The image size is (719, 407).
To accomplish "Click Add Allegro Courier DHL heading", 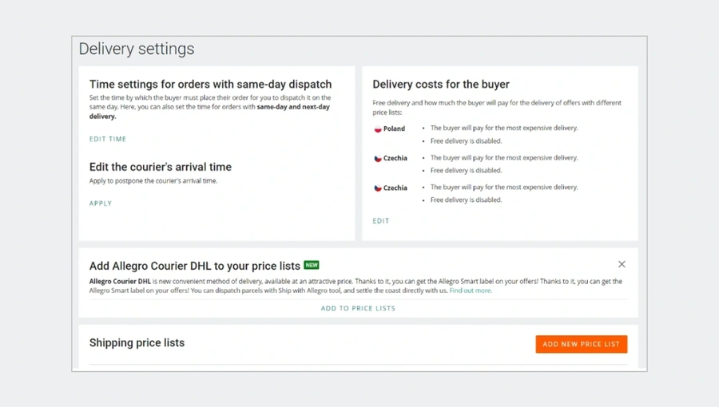I will coord(194,266).
